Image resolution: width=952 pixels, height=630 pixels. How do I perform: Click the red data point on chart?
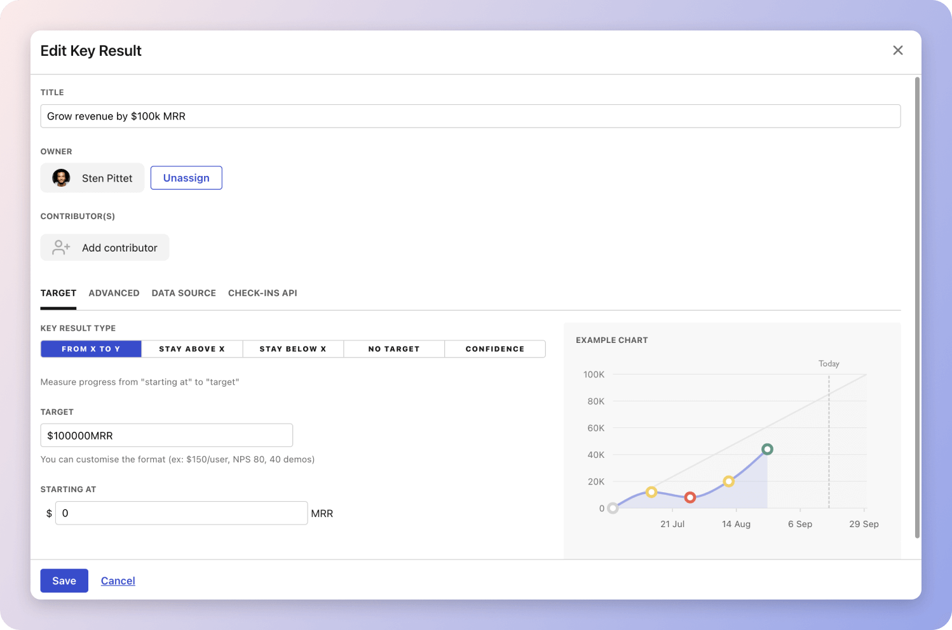[690, 497]
